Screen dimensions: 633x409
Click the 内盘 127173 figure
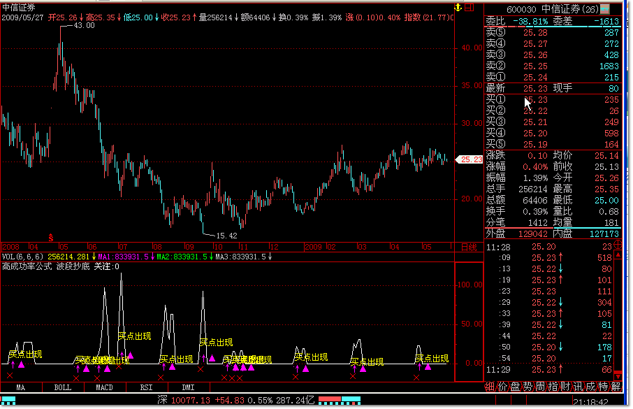tap(604, 234)
